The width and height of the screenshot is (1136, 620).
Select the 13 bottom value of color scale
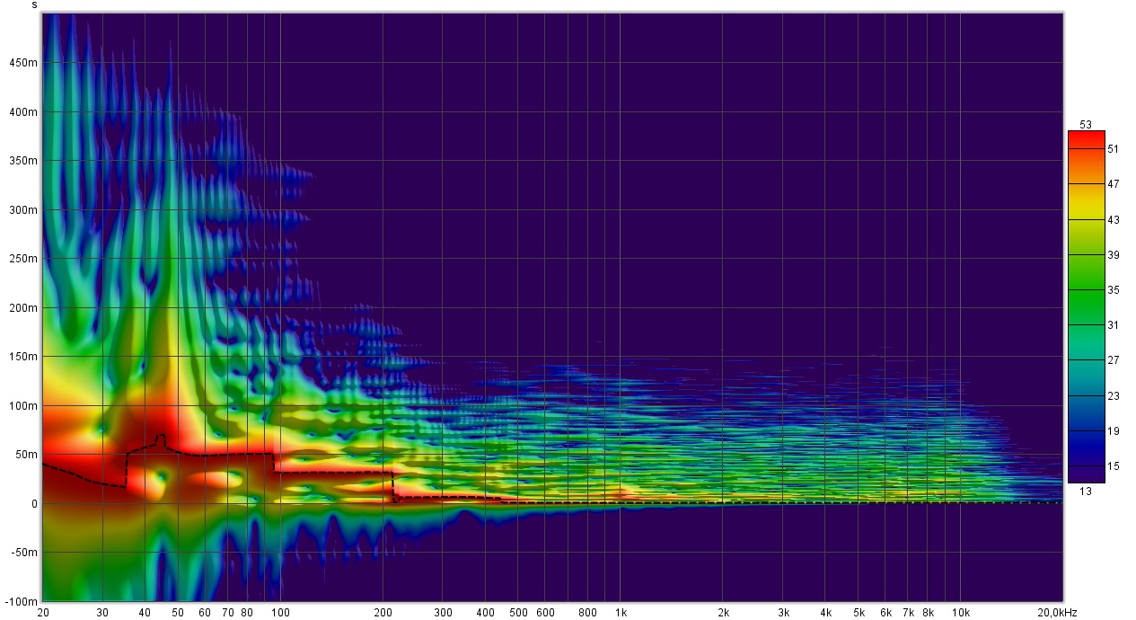tap(1085, 490)
